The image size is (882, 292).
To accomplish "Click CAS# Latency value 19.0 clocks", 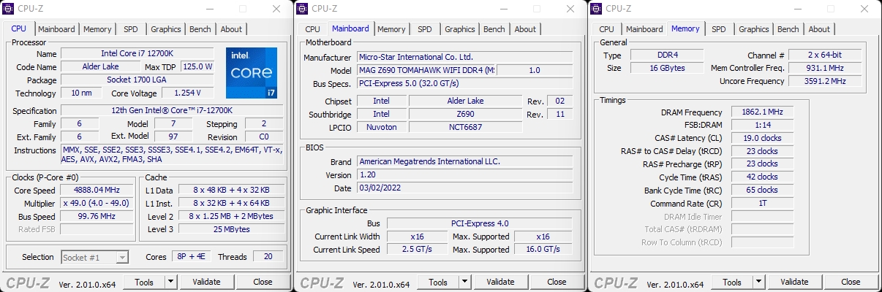I will click(x=761, y=138).
